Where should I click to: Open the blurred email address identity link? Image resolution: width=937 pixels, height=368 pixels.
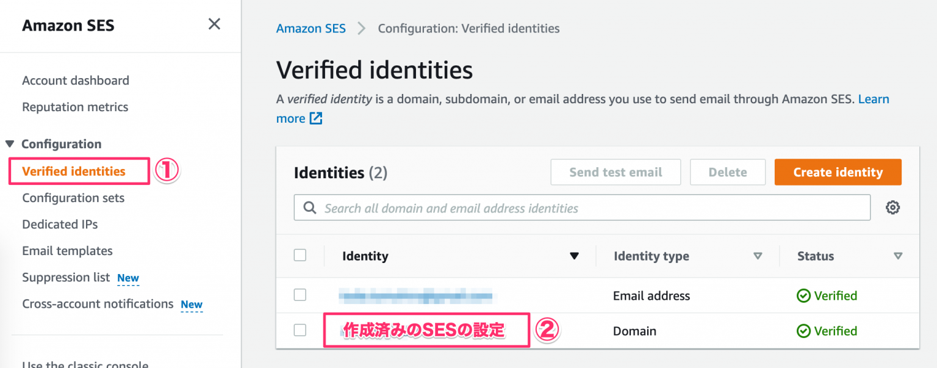click(416, 297)
